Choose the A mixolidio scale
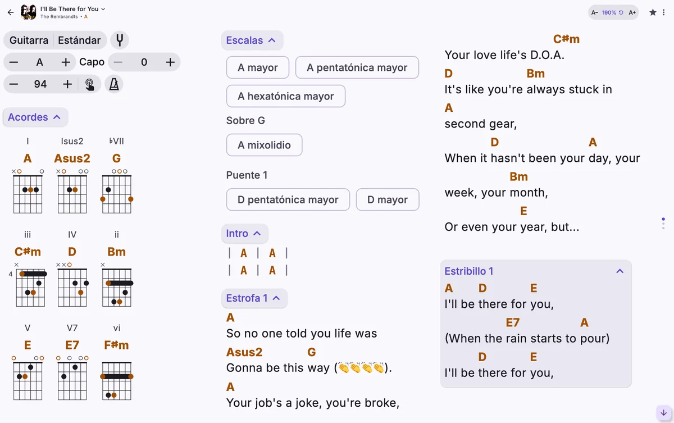Viewport: 674px width, 423px height. tap(264, 145)
